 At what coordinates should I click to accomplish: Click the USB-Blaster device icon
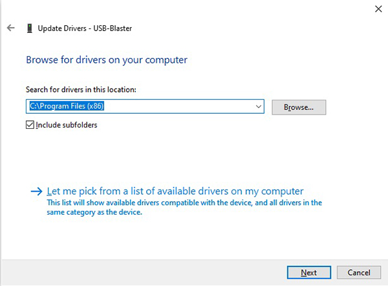pyautogui.click(x=30, y=28)
